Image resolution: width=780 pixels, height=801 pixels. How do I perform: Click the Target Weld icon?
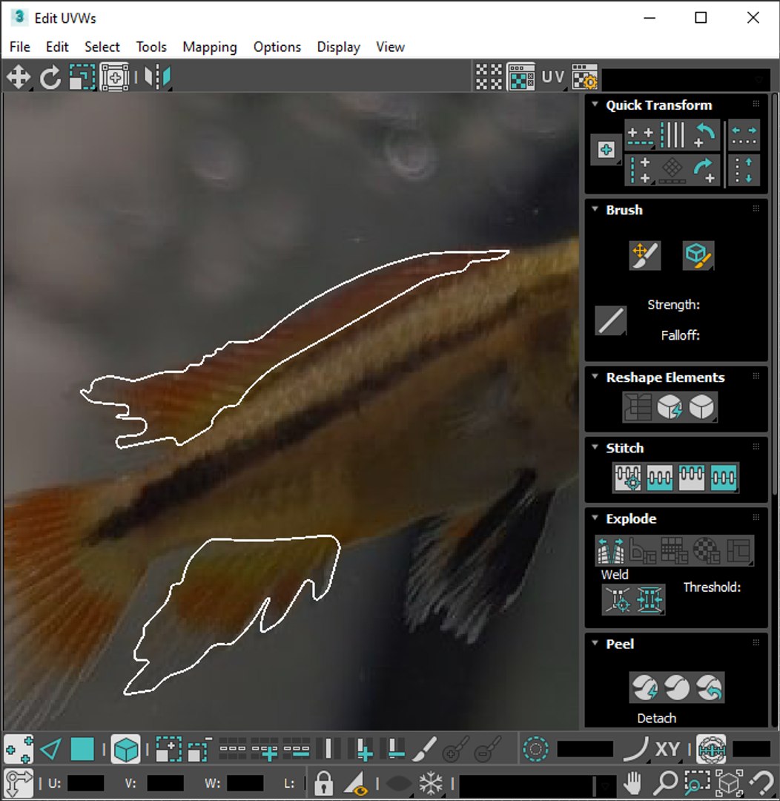[618, 599]
